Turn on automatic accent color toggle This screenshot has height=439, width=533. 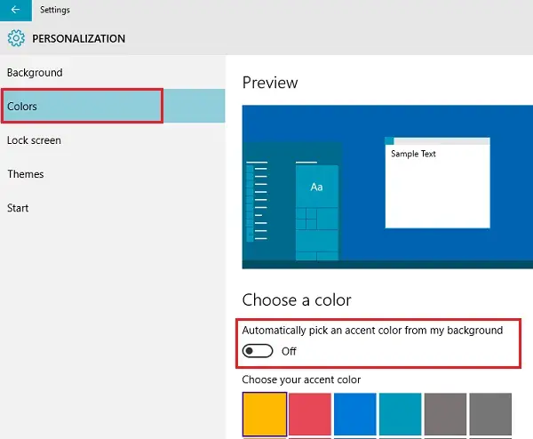point(258,351)
